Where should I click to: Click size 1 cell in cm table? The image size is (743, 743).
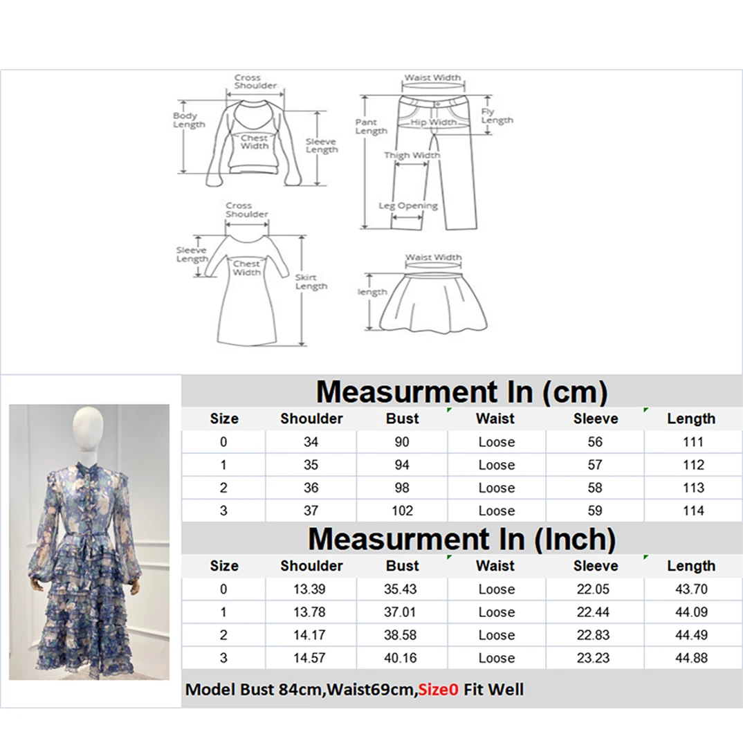click(223, 465)
